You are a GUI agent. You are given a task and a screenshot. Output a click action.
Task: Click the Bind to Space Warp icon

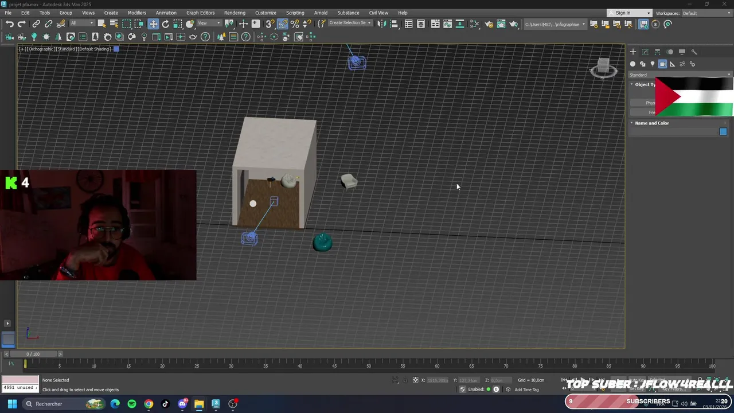click(x=61, y=24)
